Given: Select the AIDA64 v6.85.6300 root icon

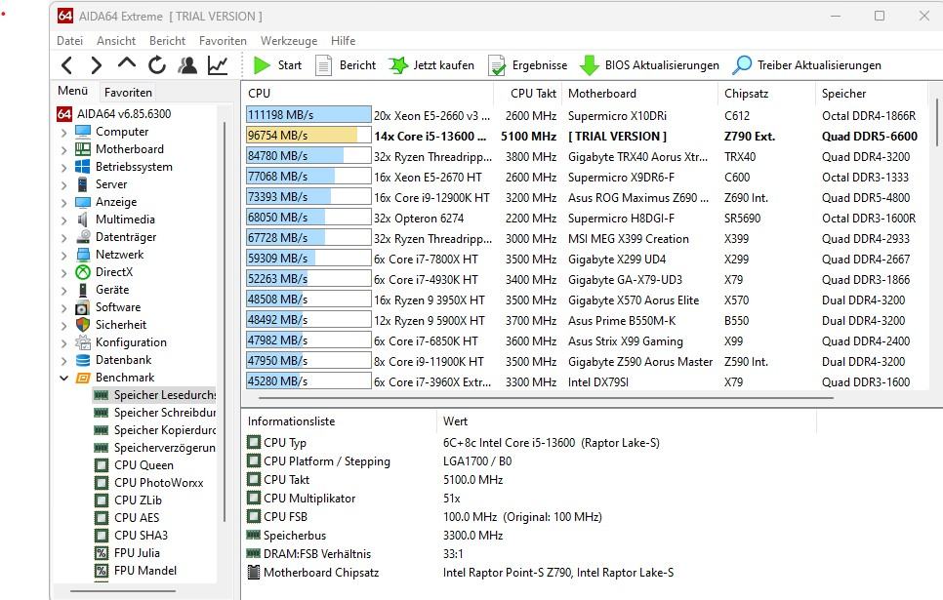Looking at the screenshot, I should pyautogui.click(x=64, y=113).
